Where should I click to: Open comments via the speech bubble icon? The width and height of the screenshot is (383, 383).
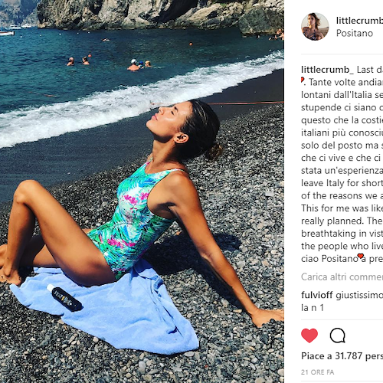338,336
